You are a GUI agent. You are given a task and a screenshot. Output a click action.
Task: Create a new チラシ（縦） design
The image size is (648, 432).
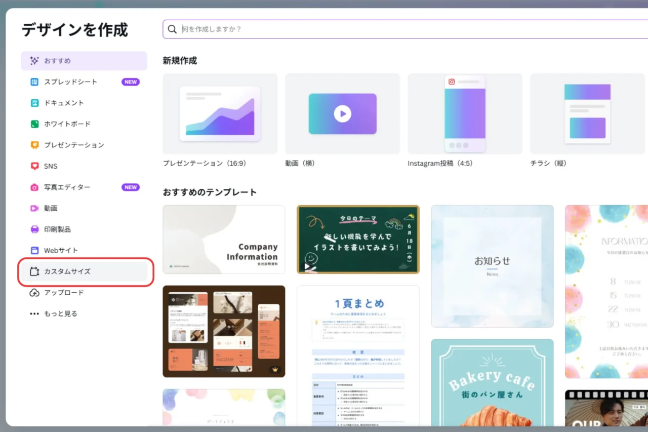click(x=587, y=114)
